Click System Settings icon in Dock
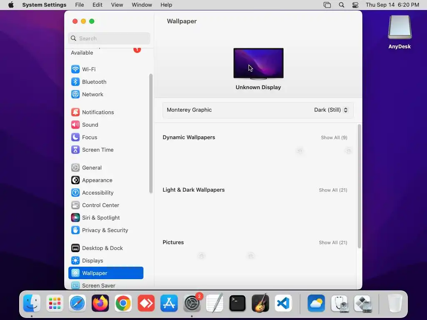The height and width of the screenshot is (320, 427). click(x=192, y=303)
